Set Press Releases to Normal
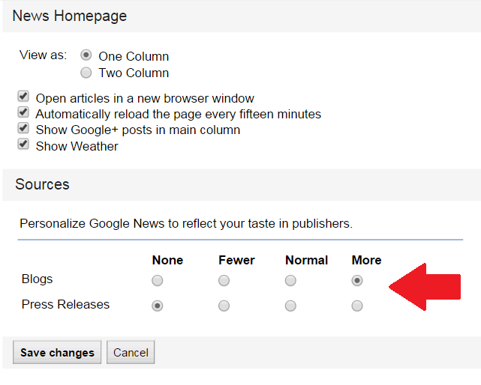The width and height of the screenshot is (481, 385). (x=290, y=306)
